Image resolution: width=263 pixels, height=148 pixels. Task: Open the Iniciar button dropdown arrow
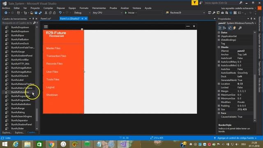click(x=136, y=13)
